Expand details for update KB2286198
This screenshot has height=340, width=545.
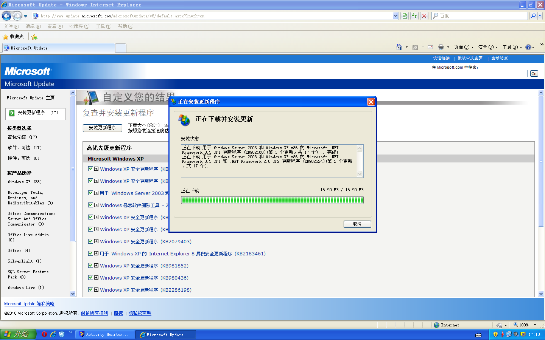(x=97, y=290)
